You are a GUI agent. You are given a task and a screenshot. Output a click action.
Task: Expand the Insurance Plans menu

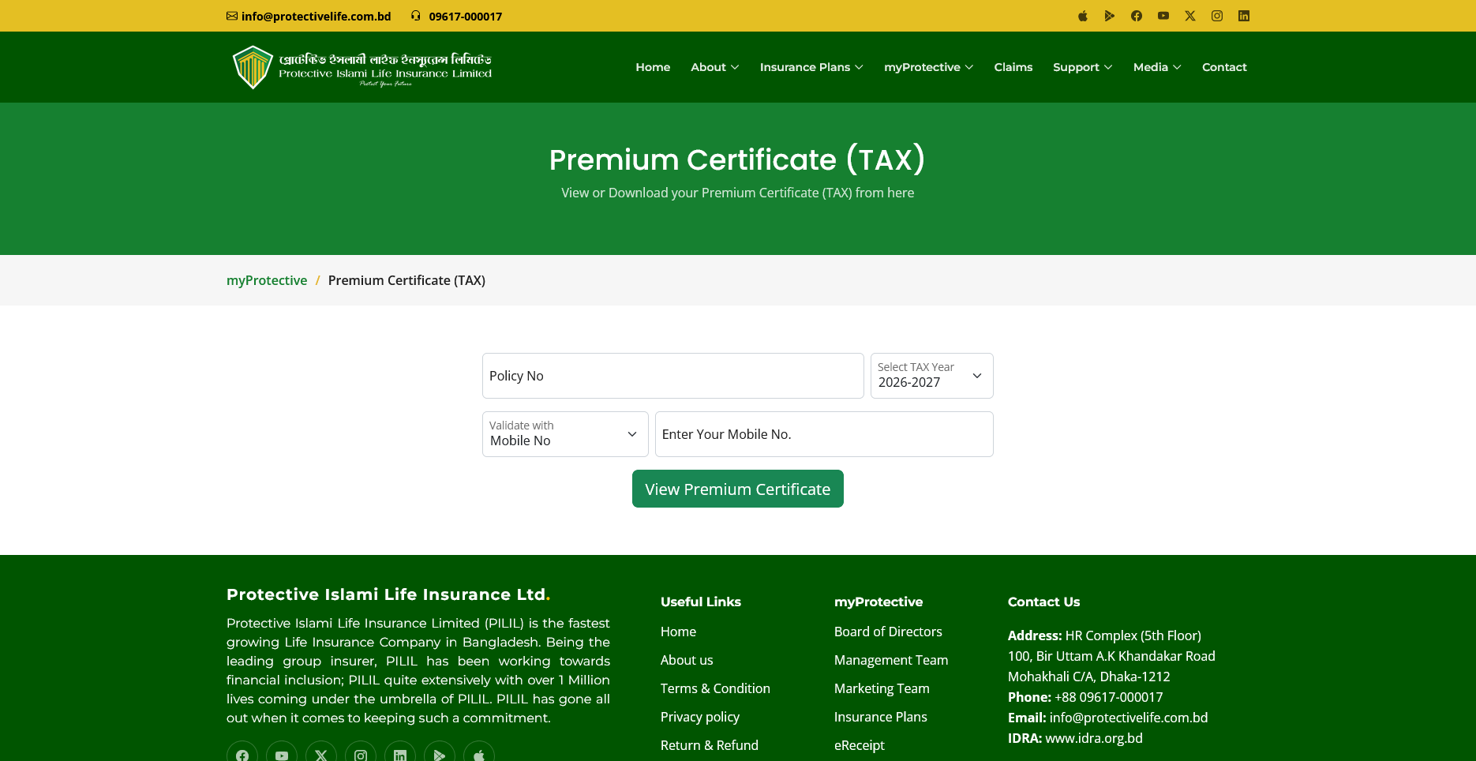811,67
